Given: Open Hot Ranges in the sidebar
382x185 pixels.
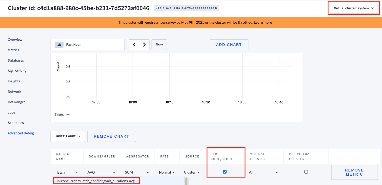Looking at the screenshot, I should (x=17, y=102).
